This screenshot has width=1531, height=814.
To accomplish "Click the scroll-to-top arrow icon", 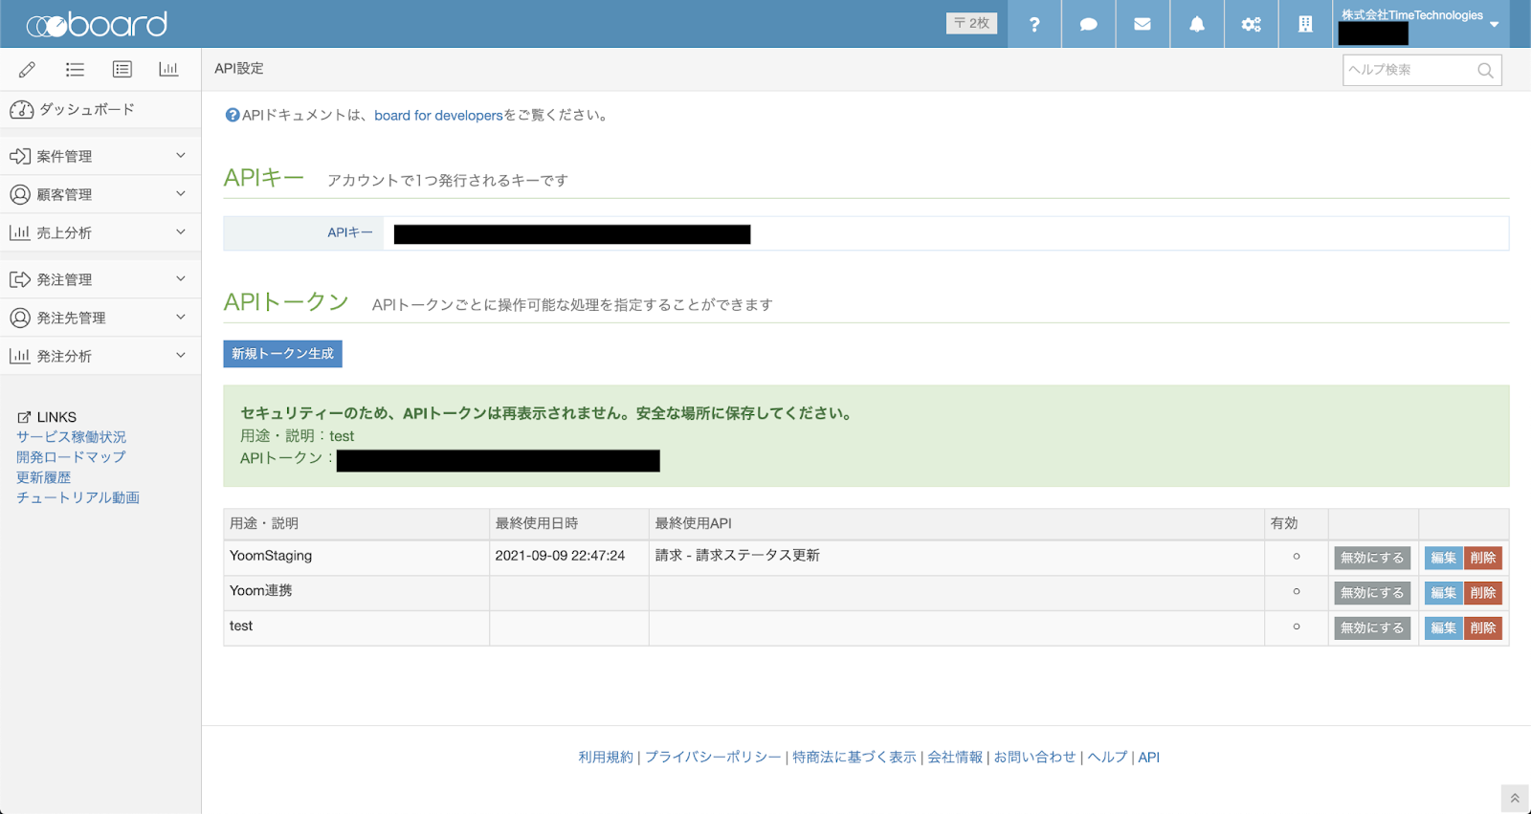I will (x=1515, y=798).
